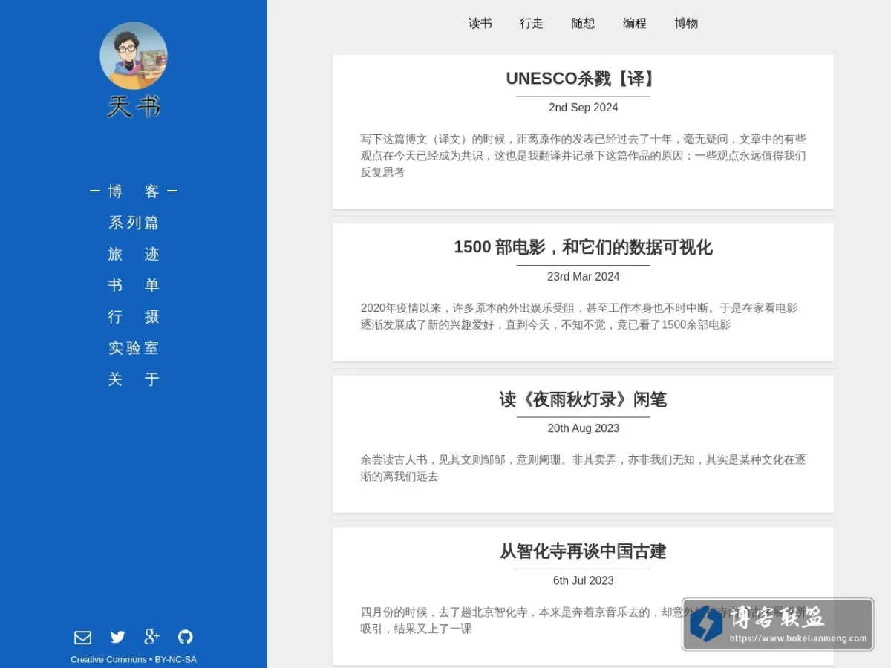The height and width of the screenshot is (668, 891).
Task: Open the Google Plus icon link
Action: [x=151, y=636]
